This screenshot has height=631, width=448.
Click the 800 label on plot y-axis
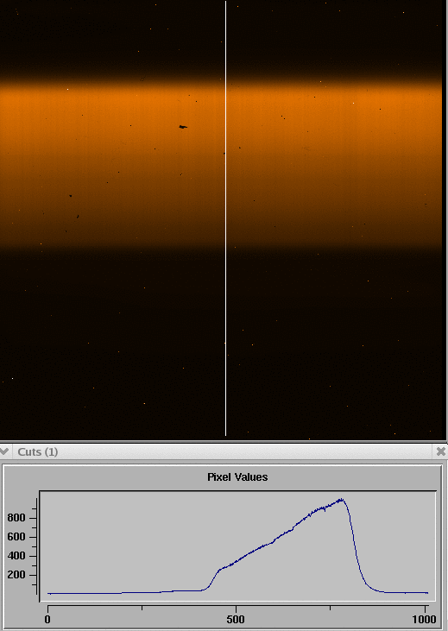(x=16, y=518)
